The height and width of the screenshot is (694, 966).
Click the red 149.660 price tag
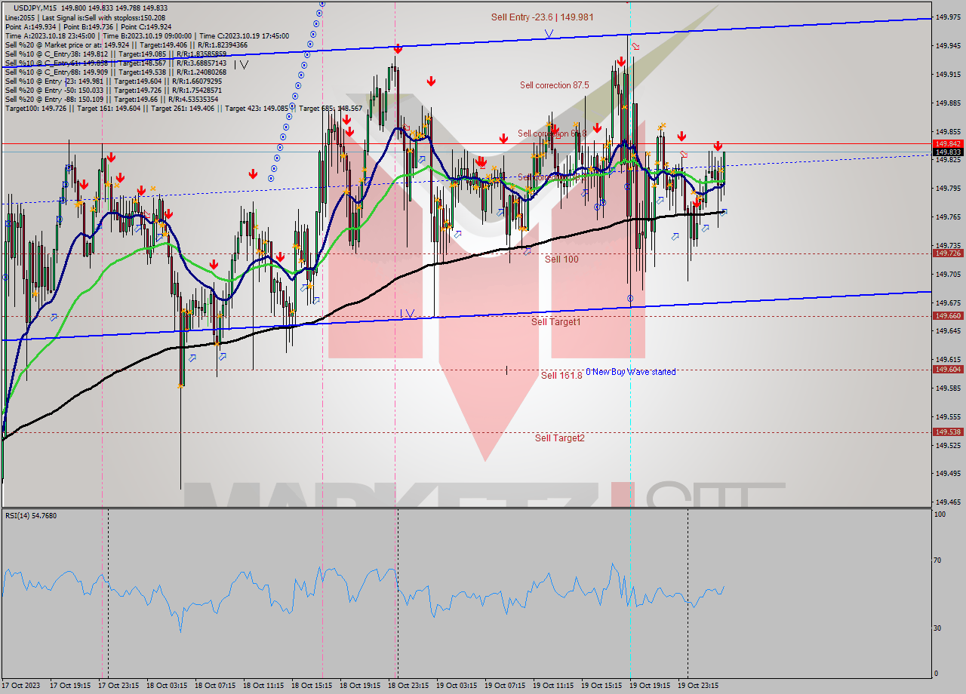[x=948, y=316]
